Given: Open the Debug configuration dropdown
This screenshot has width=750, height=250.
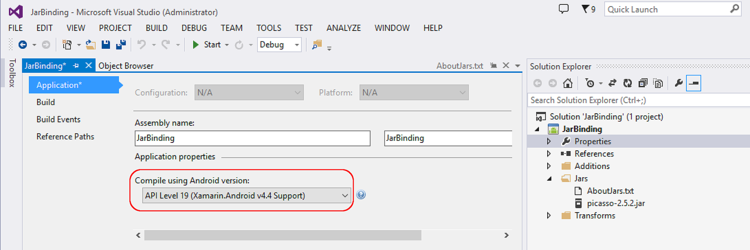Looking at the screenshot, I should (279, 44).
